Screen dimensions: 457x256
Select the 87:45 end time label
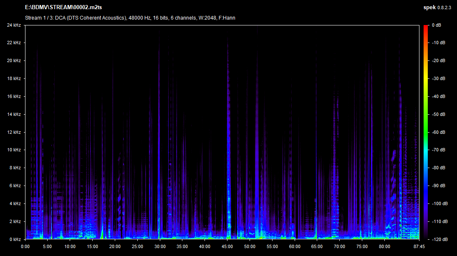point(418,246)
